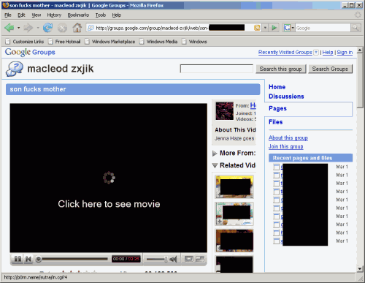
Task: Click the Search this group button
Action: tap(280, 69)
